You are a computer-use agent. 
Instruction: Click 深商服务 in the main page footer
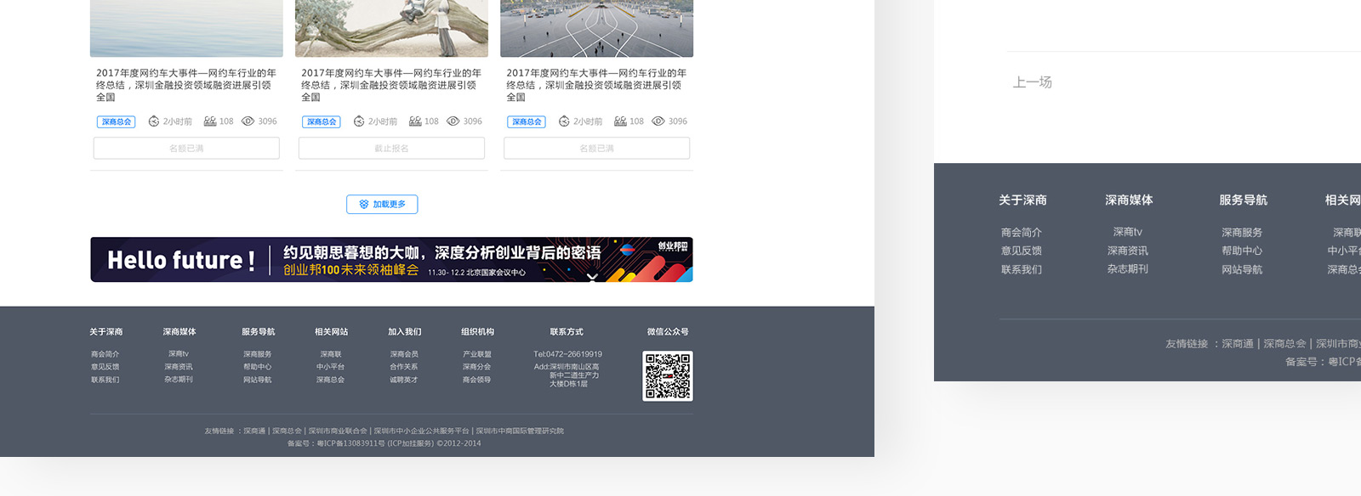(x=258, y=354)
